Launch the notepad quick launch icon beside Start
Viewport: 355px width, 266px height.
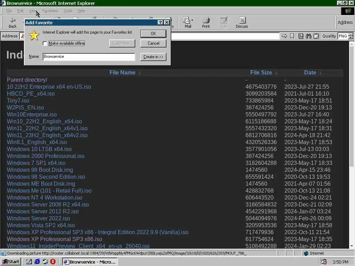coord(29,262)
